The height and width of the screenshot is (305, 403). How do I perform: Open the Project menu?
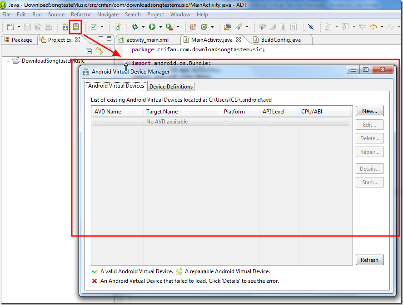[x=155, y=15]
